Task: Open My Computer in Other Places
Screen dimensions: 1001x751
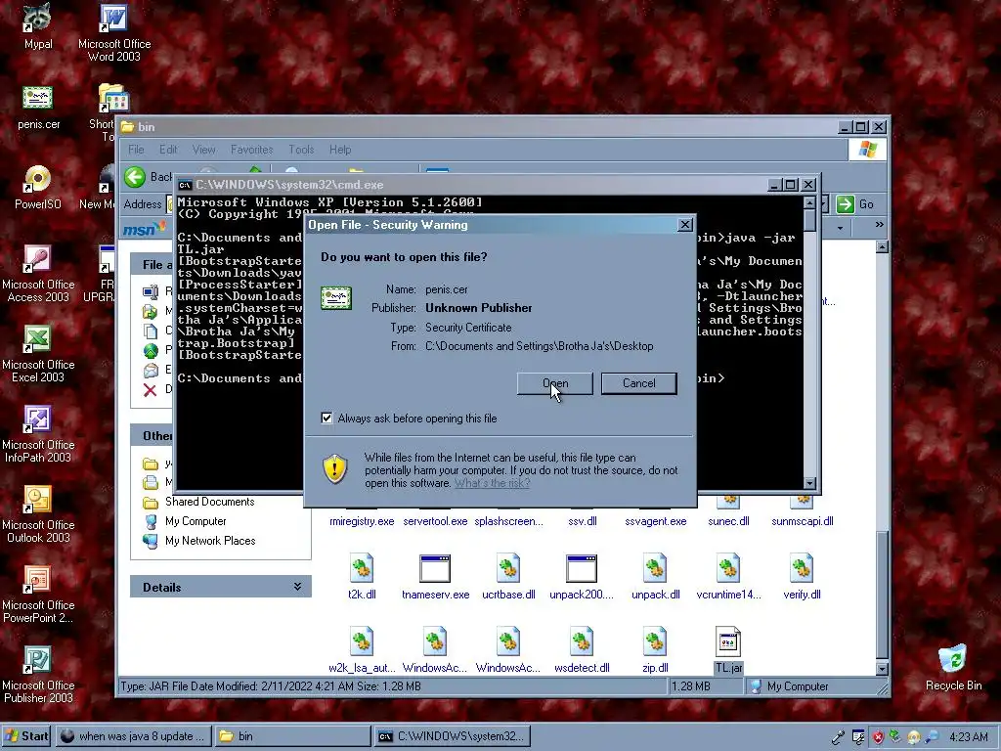Action: (196, 521)
